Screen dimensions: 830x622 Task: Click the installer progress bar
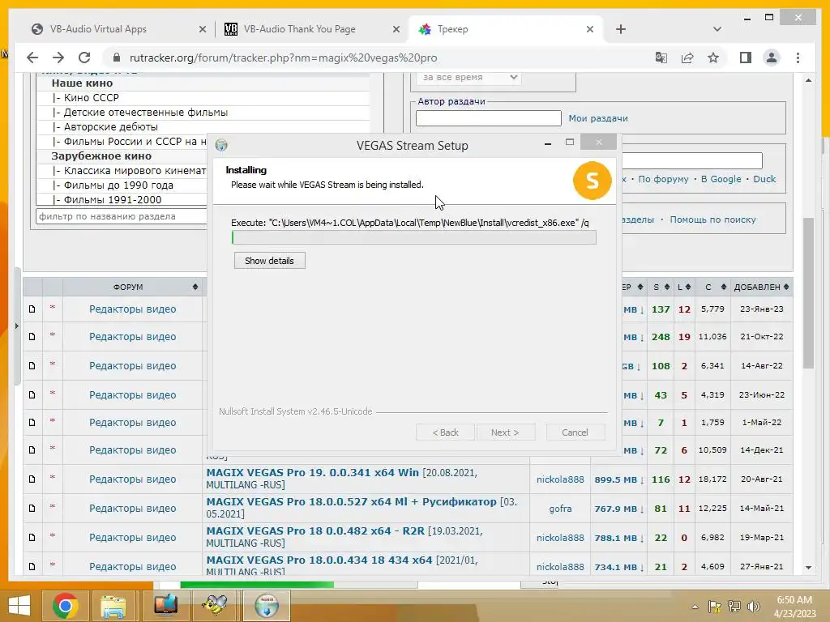click(x=414, y=237)
